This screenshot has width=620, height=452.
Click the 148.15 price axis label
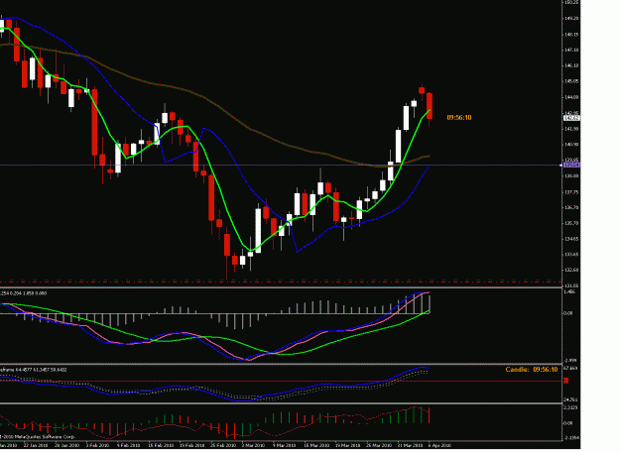pos(572,35)
